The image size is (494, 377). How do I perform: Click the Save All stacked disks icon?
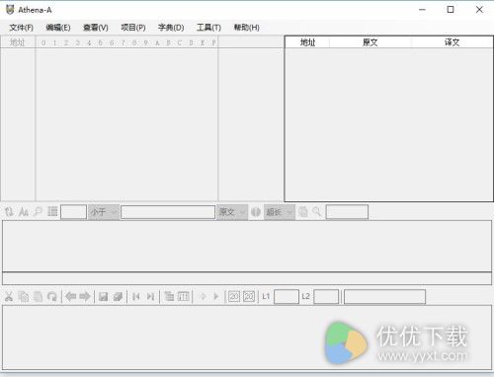coord(118,297)
